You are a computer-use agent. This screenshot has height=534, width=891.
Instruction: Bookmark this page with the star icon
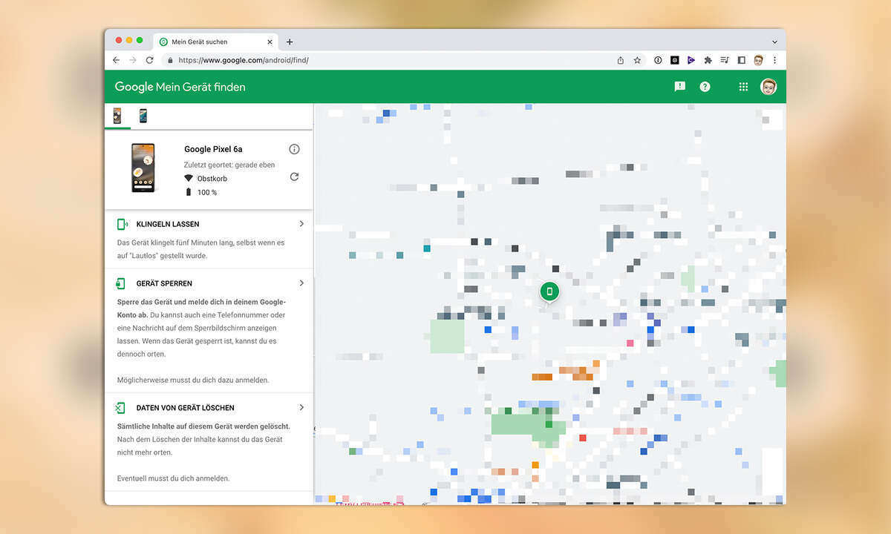pos(637,60)
